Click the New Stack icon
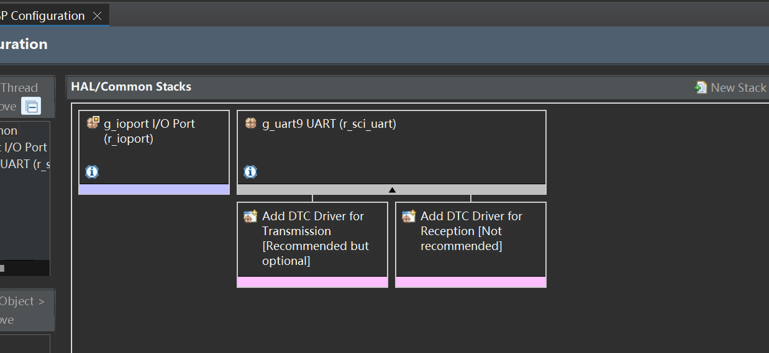Screen dimensions: 769x353 point(701,87)
